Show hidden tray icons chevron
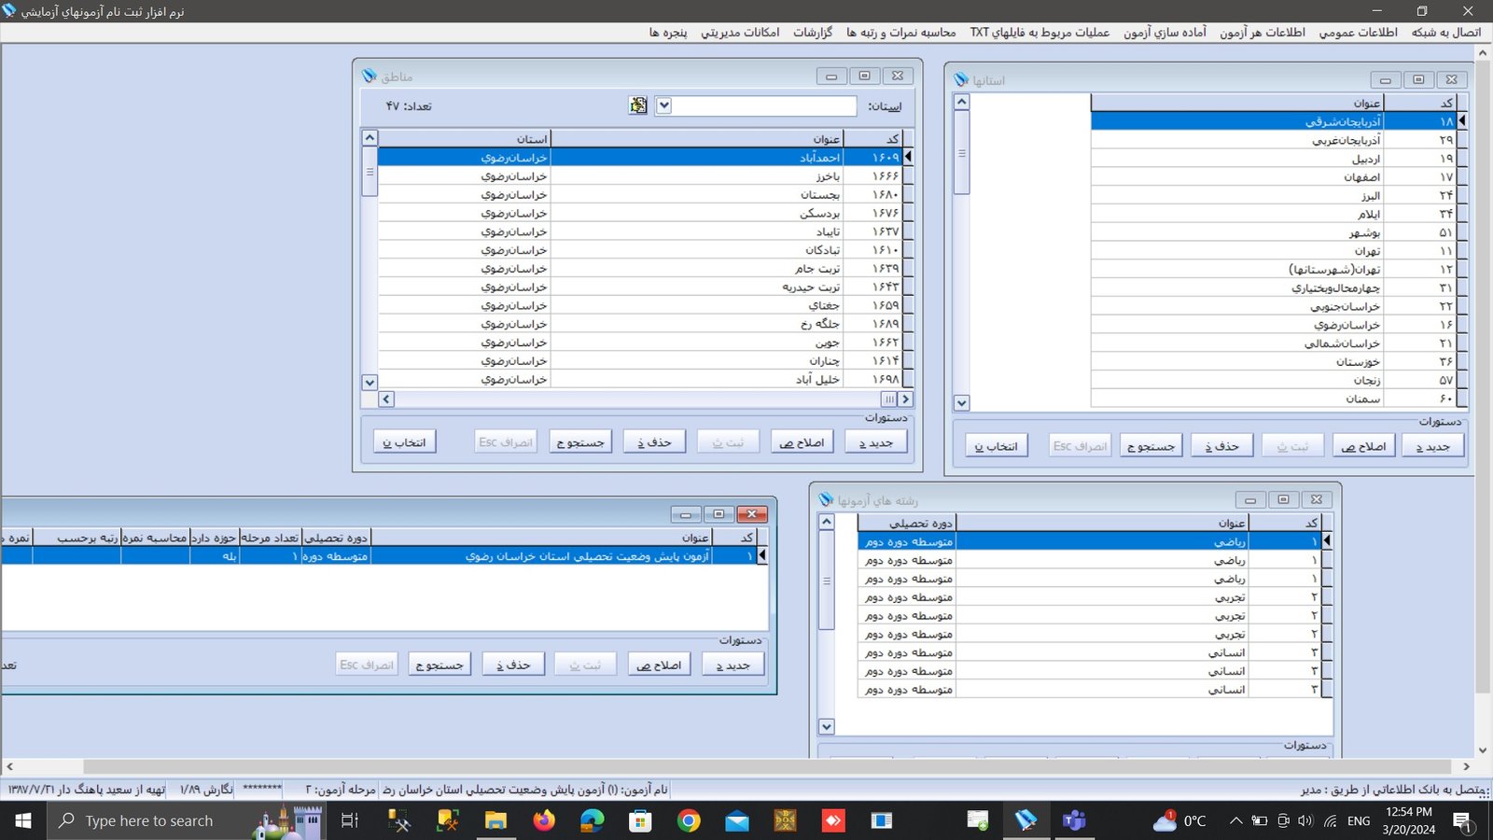Viewport: 1493px width, 840px height. tap(1235, 820)
